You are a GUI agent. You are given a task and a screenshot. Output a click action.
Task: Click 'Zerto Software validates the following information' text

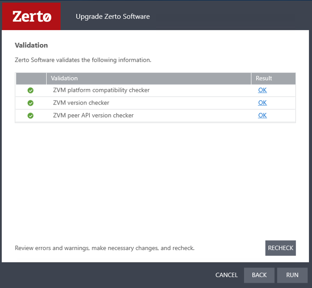click(x=83, y=60)
